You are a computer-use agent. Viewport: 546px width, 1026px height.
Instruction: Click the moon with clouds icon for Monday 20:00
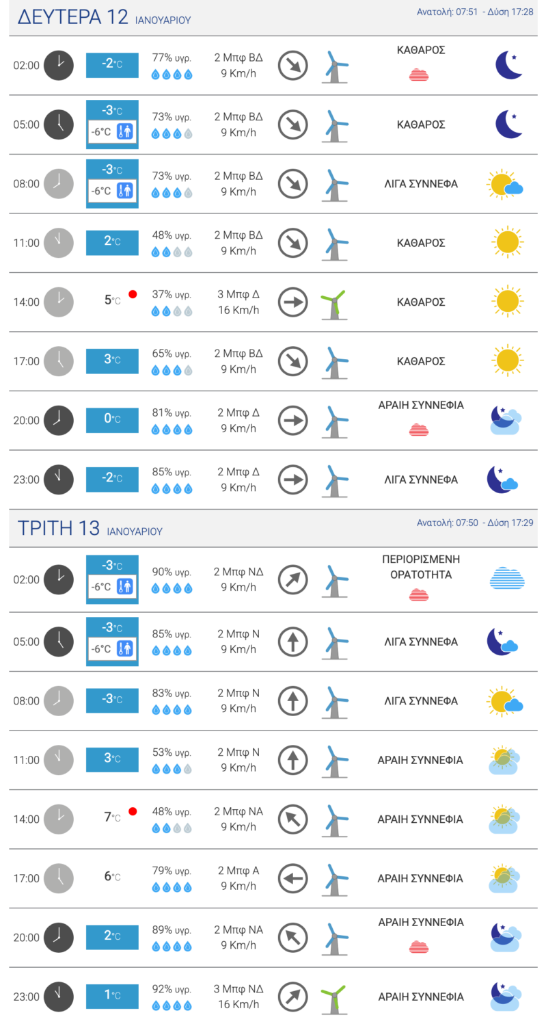[506, 420]
